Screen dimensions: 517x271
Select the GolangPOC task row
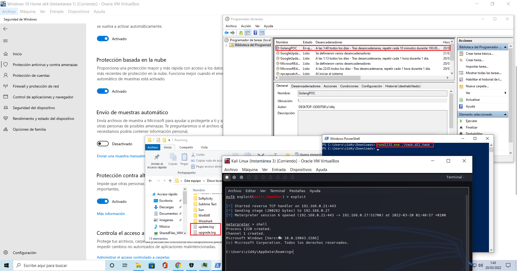363,48
